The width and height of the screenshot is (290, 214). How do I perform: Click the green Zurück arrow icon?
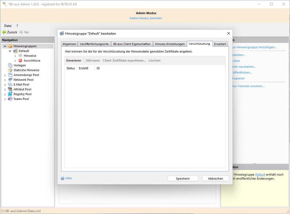coord(4,32)
